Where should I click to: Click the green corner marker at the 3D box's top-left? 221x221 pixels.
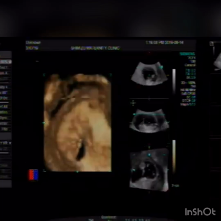coord(44,75)
